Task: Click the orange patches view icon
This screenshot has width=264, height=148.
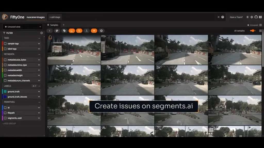Action: click(72, 31)
